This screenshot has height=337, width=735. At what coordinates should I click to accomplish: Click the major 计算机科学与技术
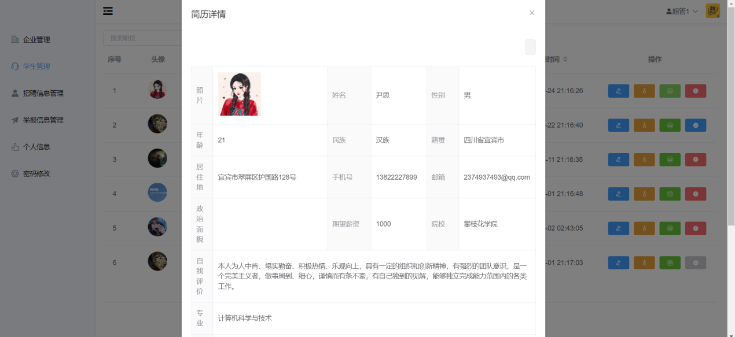click(x=245, y=318)
